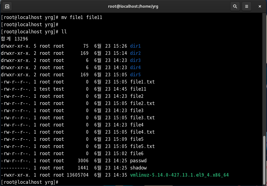Click the time 15:14 on dir2 row
267x186 pixels.
point(120,53)
